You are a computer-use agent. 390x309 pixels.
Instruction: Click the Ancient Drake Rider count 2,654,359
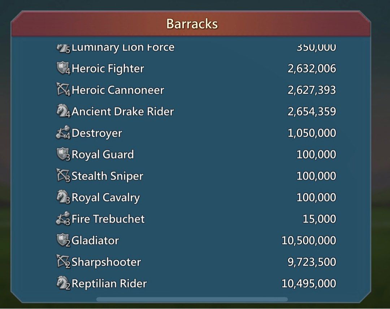[x=312, y=112]
